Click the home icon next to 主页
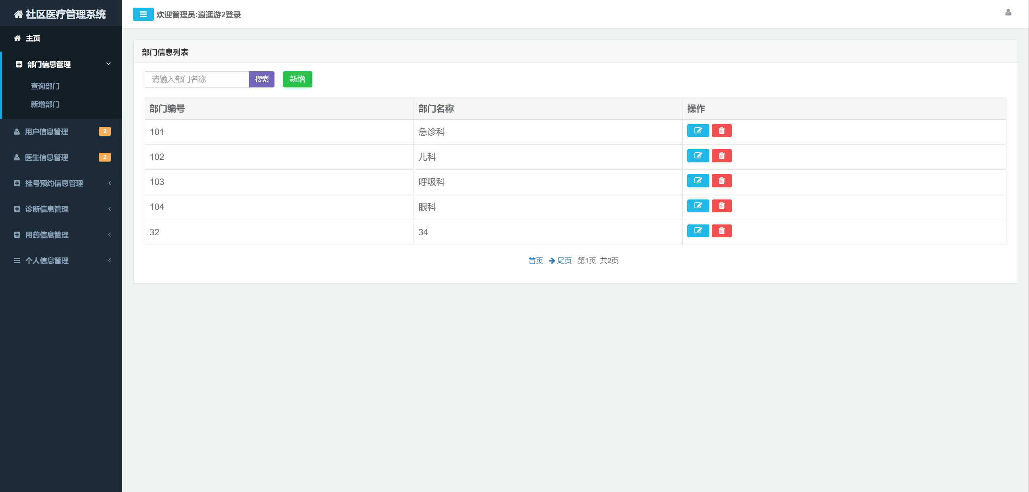 point(17,38)
